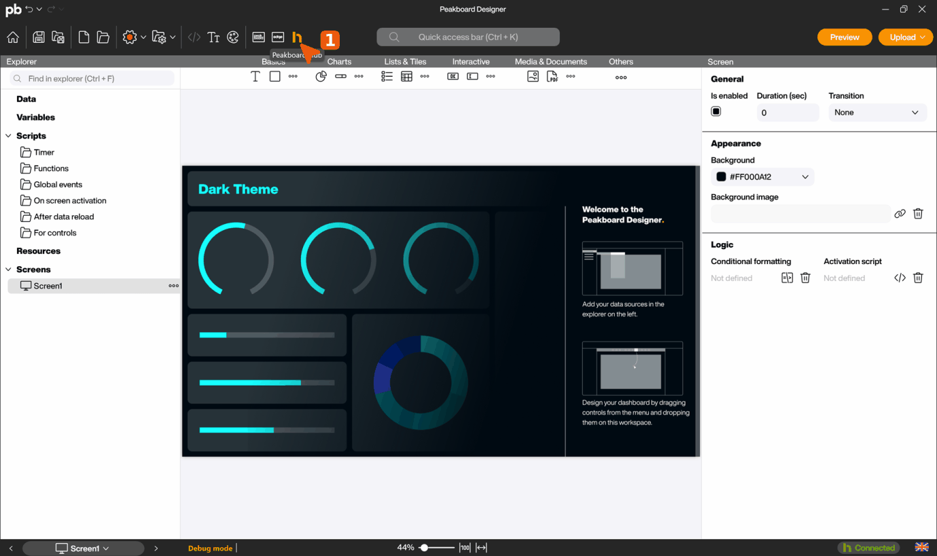
Task: Select the Text control under Basics
Action: tap(255, 77)
